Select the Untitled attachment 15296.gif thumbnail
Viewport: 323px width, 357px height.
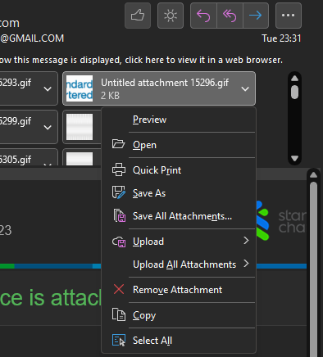[80, 88]
